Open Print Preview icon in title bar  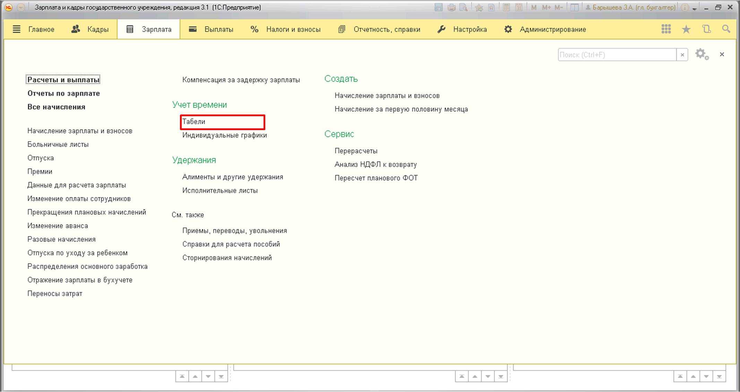[463, 7]
